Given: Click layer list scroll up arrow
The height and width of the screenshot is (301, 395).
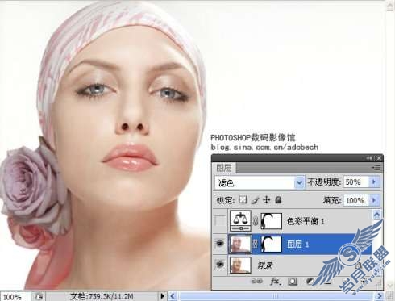Looking at the screenshot, I should click(x=376, y=215).
